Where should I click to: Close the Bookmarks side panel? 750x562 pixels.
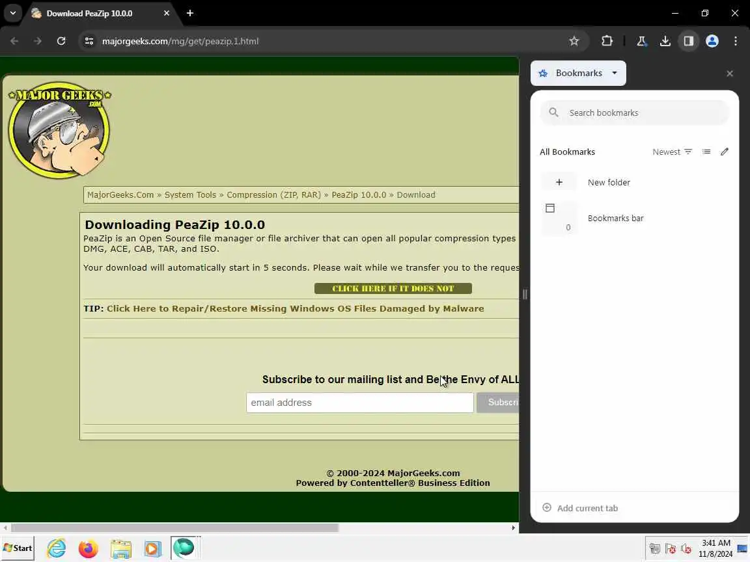tap(729, 74)
